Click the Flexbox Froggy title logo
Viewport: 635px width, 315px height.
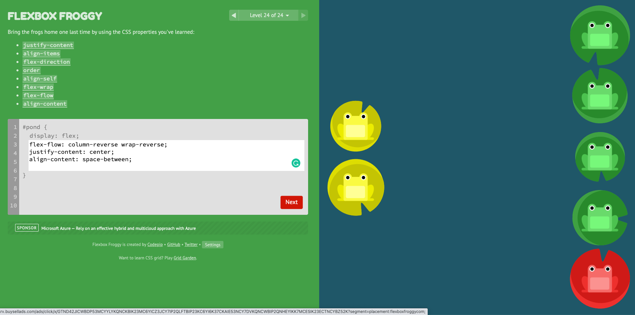pyautogui.click(x=55, y=16)
